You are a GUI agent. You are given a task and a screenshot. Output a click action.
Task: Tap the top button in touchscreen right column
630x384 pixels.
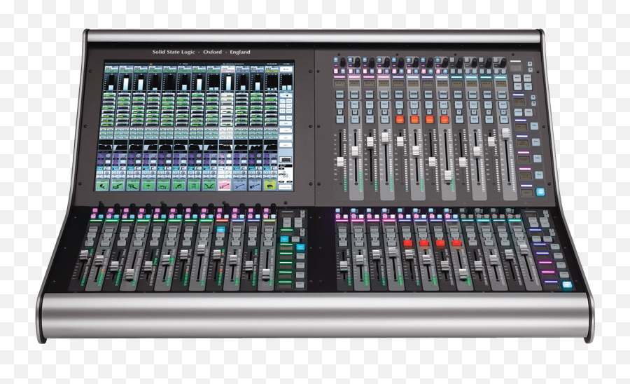[286, 69]
